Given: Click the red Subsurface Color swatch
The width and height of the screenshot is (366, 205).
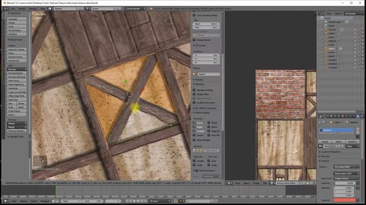Looking at the screenshot, I should [x=344, y=200].
